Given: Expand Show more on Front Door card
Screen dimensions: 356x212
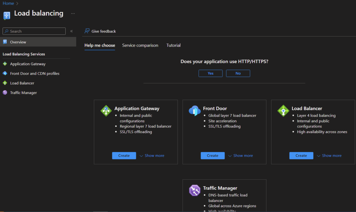Looking at the screenshot, I should [241, 156].
